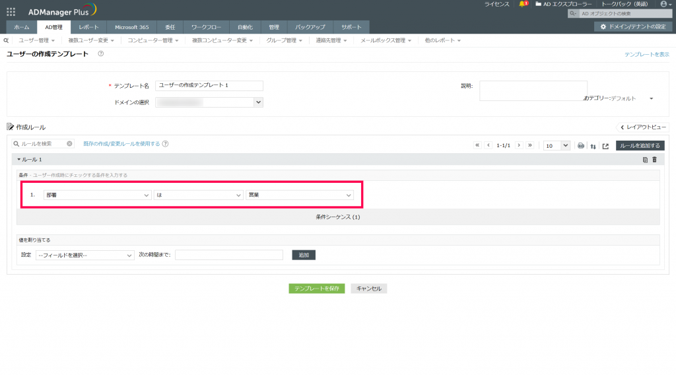Open the トークバック (英語) link
Image resolution: width=676 pixels, height=375 pixels.
point(625,4)
